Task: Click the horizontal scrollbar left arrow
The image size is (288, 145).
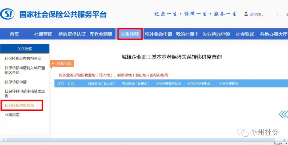Action: click(4, 140)
